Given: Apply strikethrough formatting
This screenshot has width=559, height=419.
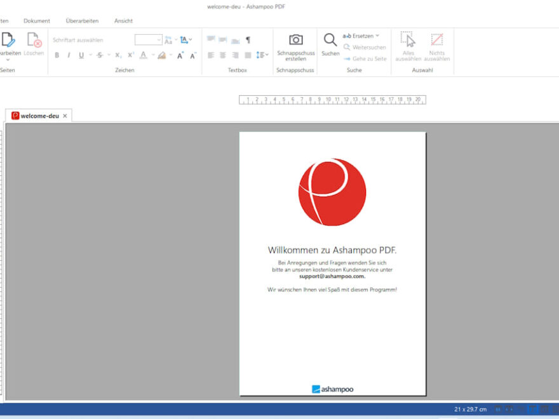Looking at the screenshot, I should point(99,55).
